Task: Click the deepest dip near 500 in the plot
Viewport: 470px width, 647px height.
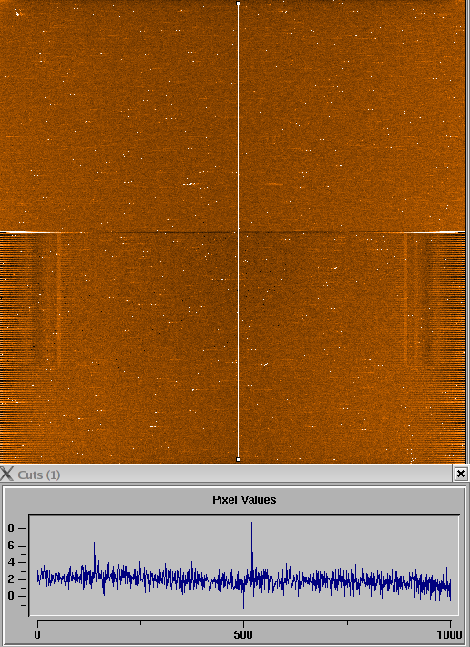Action: (x=243, y=607)
